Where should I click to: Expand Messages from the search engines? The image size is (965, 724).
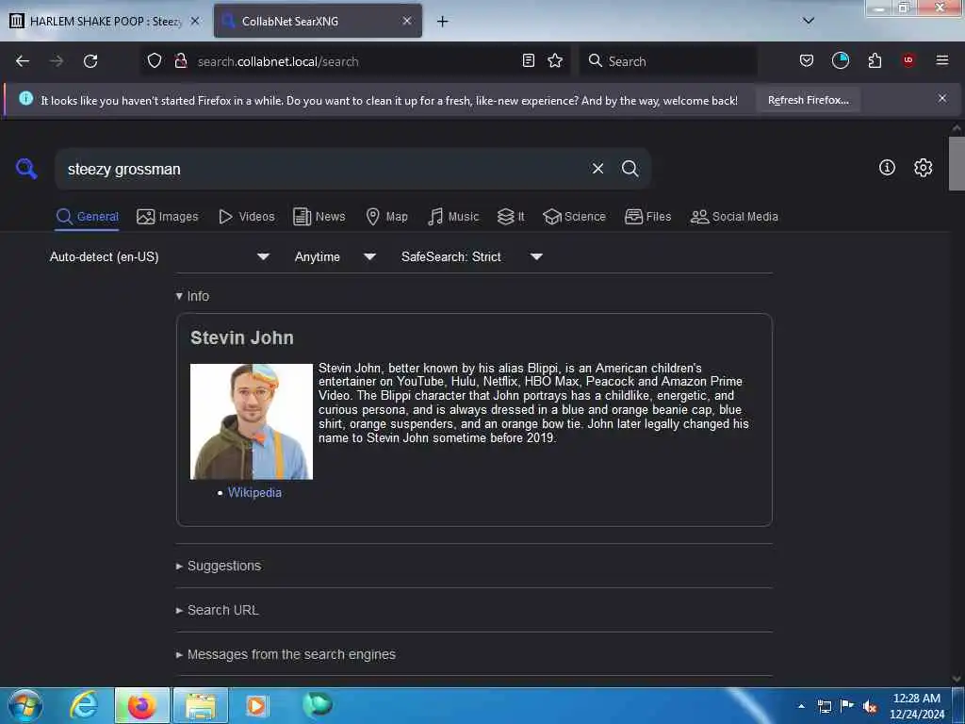(x=286, y=654)
